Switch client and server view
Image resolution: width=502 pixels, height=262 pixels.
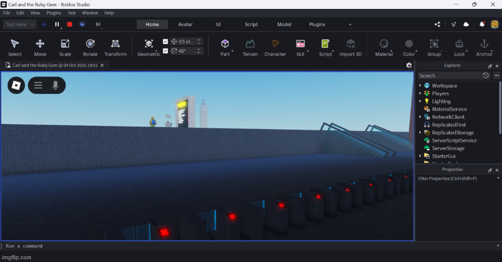point(83,24)
